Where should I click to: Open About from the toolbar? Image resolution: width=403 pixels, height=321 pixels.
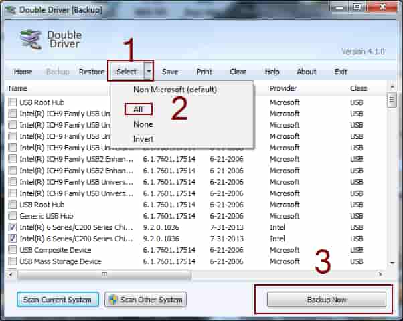[x=307, y=72]
